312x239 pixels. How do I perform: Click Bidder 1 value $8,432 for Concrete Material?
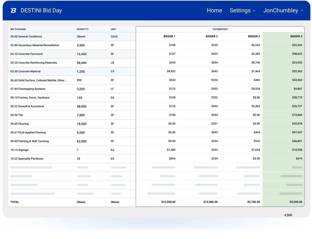tap(171, 71)
